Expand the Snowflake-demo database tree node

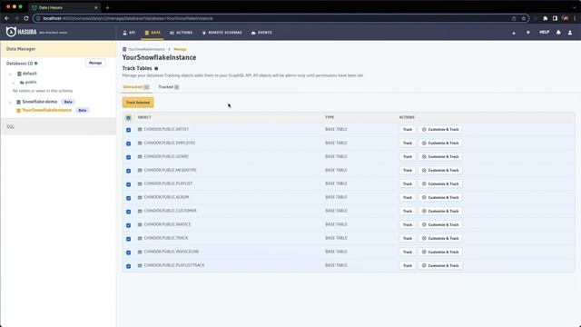[10, 103]
